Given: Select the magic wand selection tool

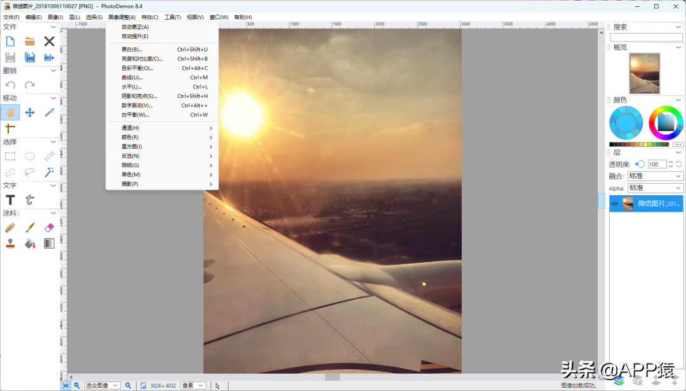Looking at the screenshot, I should pyautogui.click(x=49, y=172).
